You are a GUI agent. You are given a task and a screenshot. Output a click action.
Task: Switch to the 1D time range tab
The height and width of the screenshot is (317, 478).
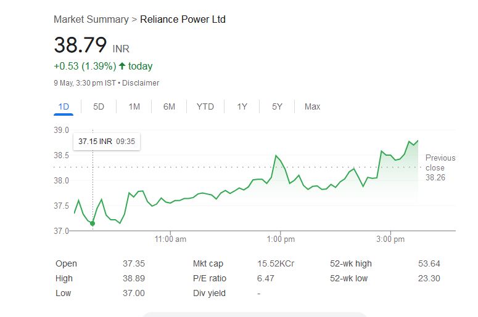tap(64, 106)
